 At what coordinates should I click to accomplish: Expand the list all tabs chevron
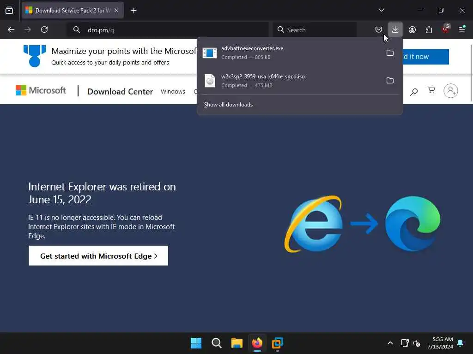pyautogui.click(x=381, y=10)
